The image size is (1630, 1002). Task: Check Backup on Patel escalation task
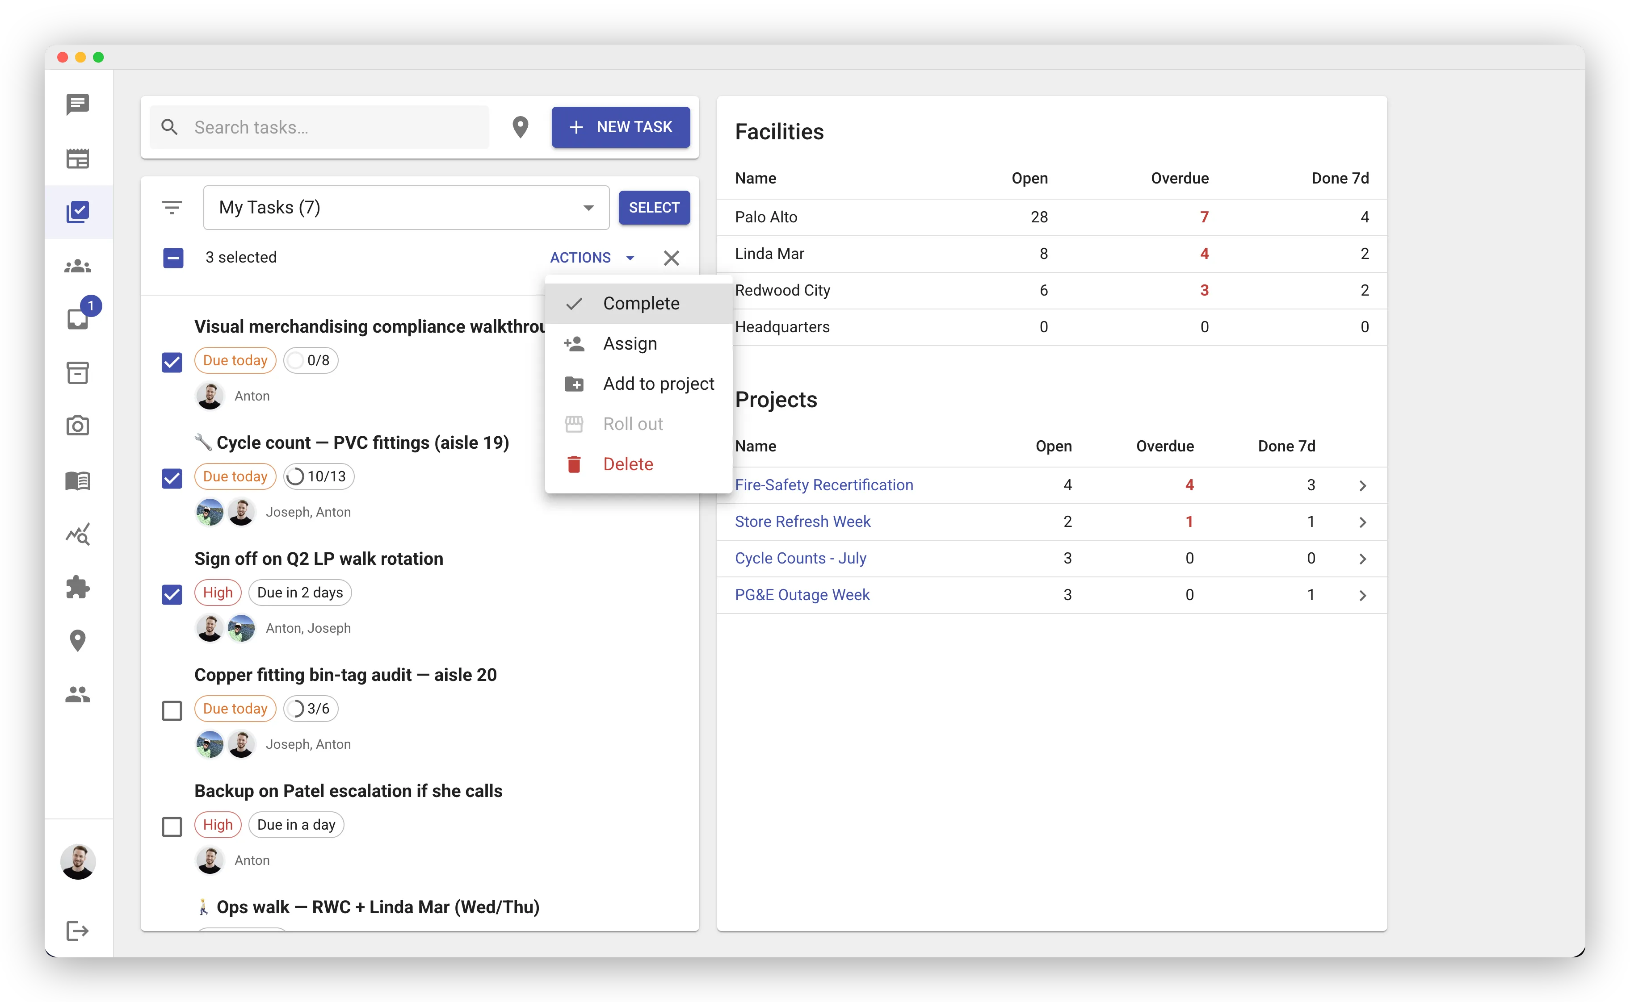click(172, 827)
